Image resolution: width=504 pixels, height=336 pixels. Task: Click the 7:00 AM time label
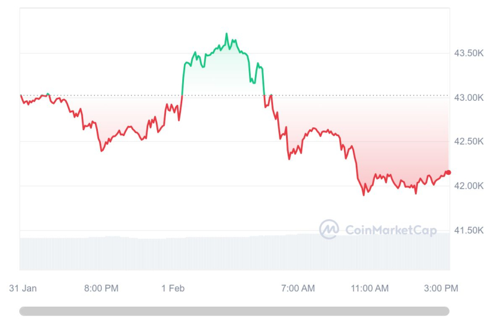298,288
